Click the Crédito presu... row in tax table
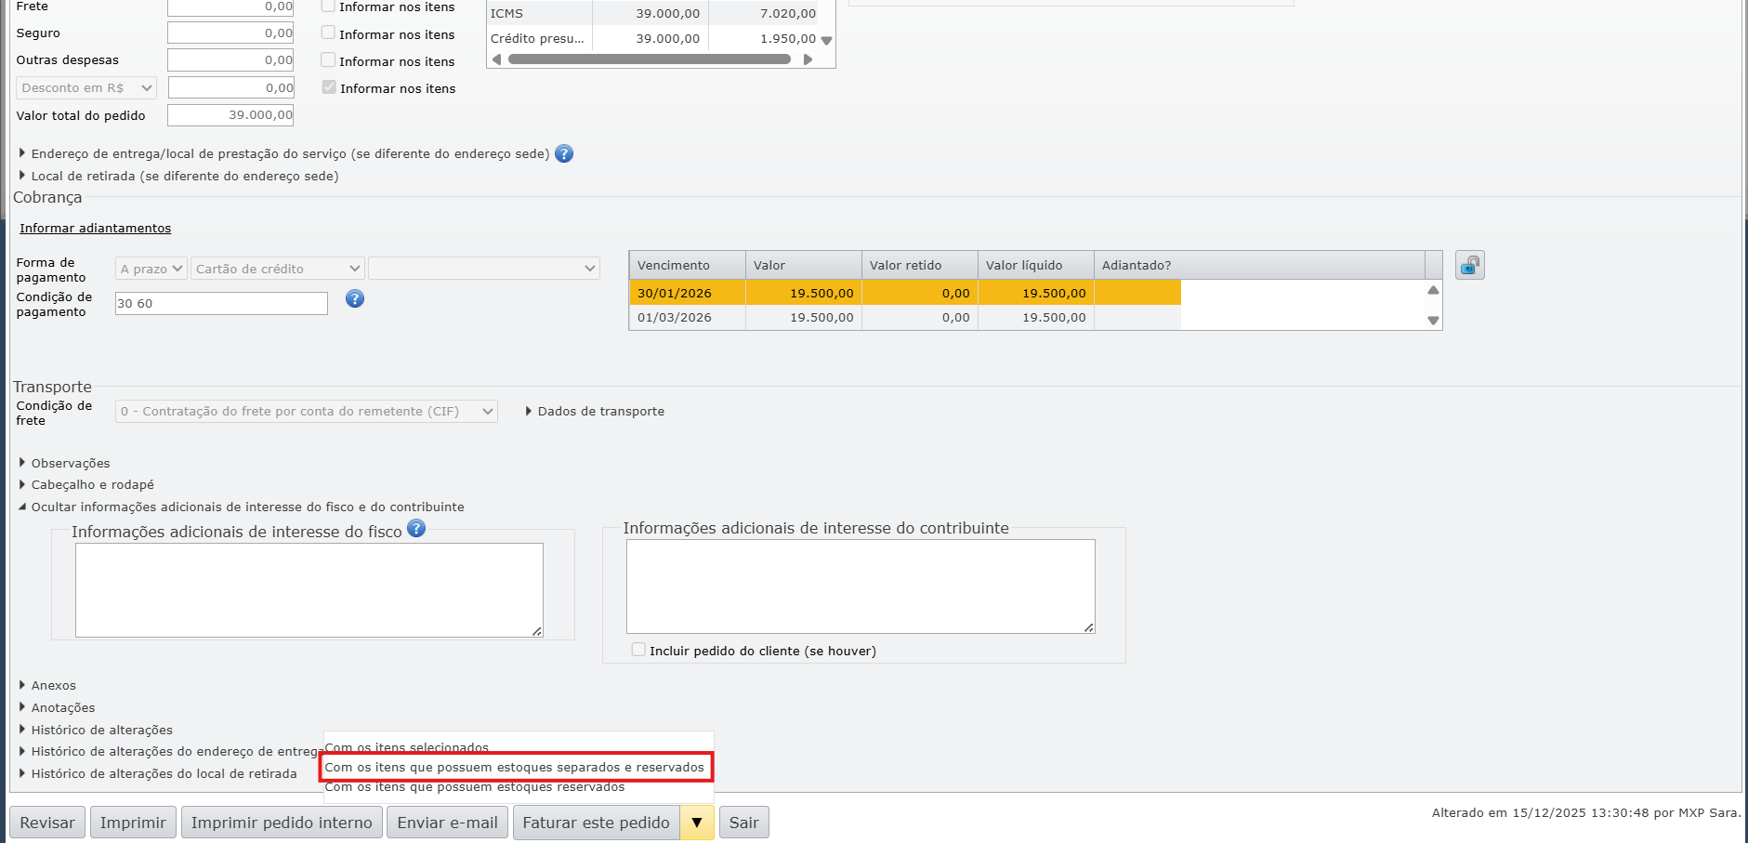The image size is (1748, 843). point(654,39)
